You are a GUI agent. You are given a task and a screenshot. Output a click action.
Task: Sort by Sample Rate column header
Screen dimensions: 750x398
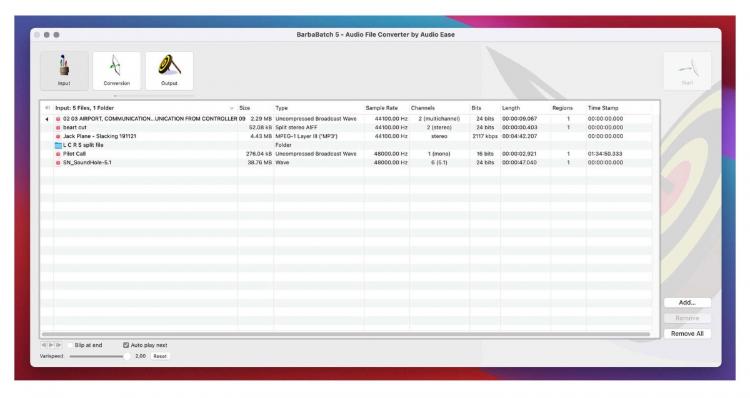[x=382, y=108]
